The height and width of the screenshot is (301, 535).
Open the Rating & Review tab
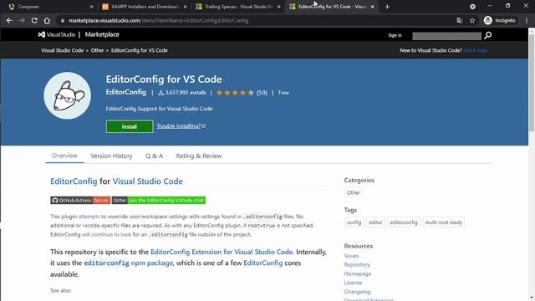[199, 156]
